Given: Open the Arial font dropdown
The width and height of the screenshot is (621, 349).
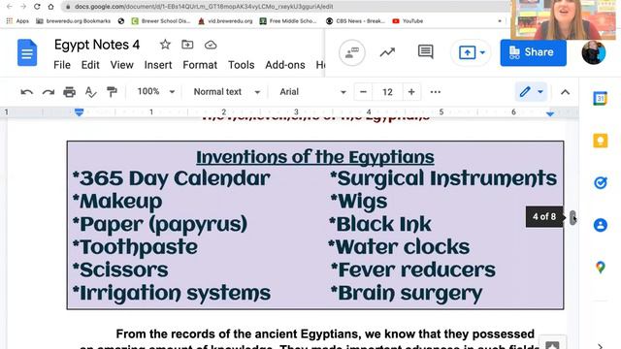Looking at the screenshot, I should coord(312,92).
